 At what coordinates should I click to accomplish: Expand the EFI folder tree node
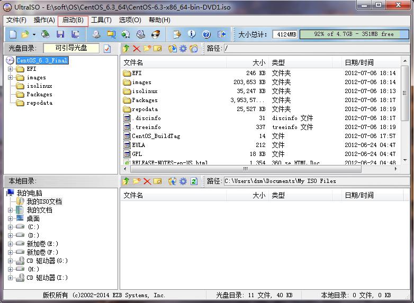[10, 69]
